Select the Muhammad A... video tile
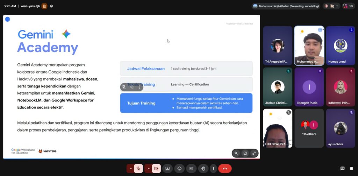This screenshot has height=176, width=358. point(309,46)
